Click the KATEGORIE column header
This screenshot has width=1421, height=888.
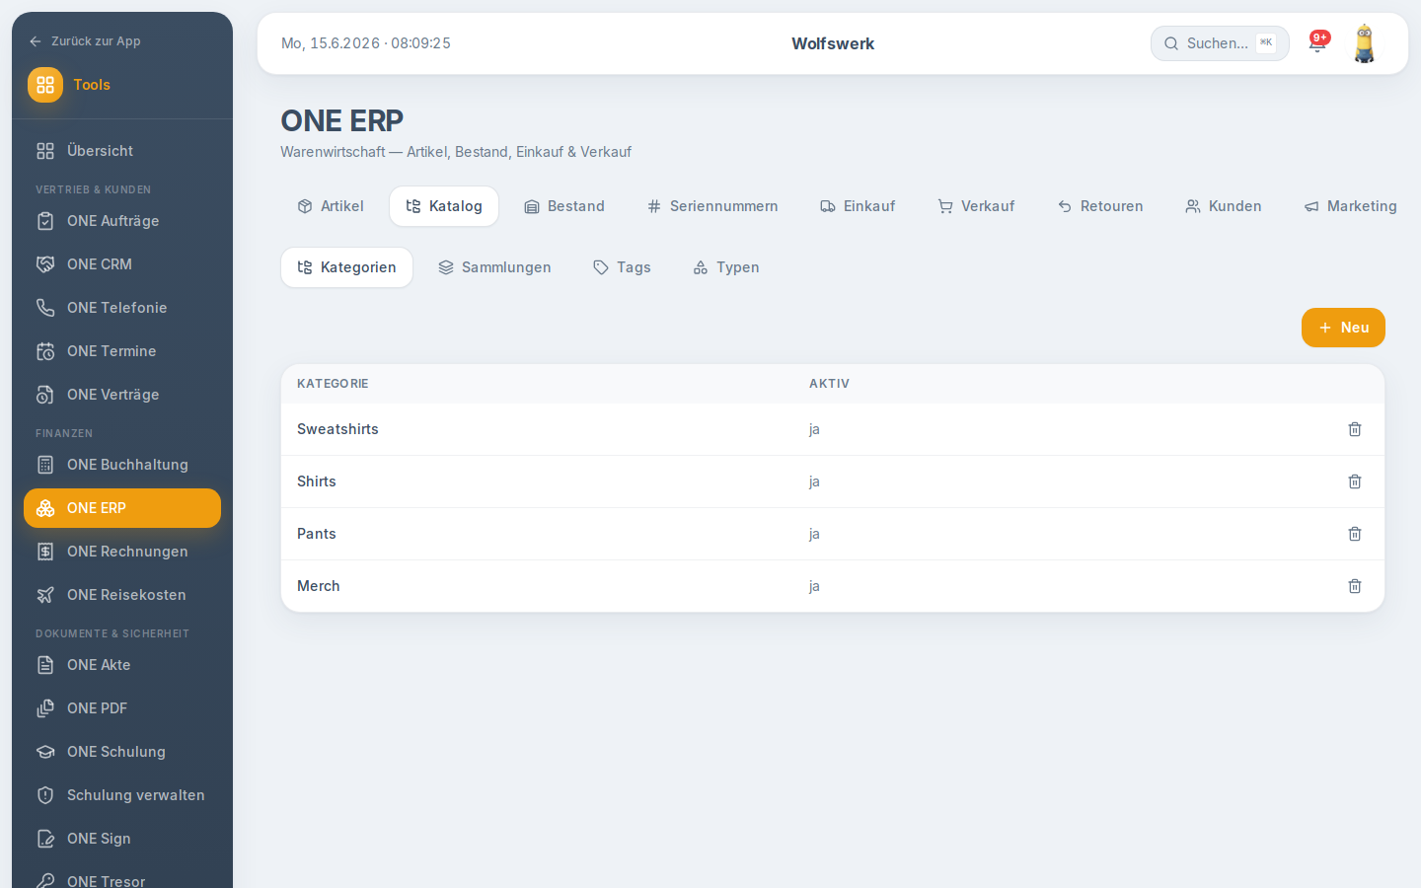click(x=333, y=384)
